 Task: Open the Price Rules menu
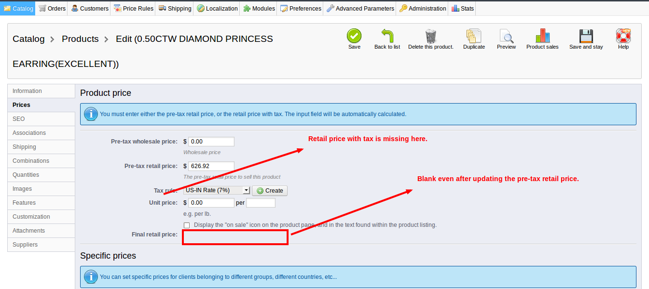coord(133,8)
